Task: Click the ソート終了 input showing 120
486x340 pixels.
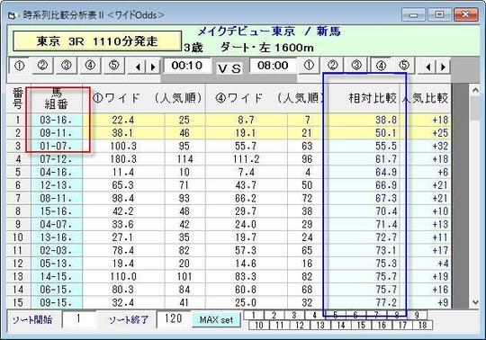Action: [x=173, y=319]
